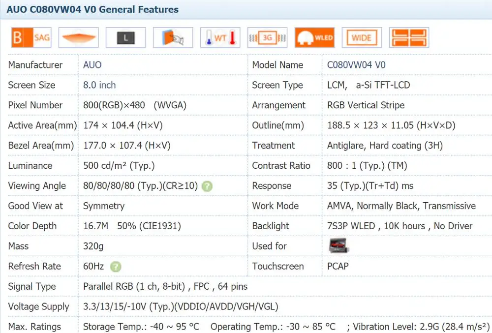Open the AUO manufacturer link
The image size is (492, 333).
point(92,65)
